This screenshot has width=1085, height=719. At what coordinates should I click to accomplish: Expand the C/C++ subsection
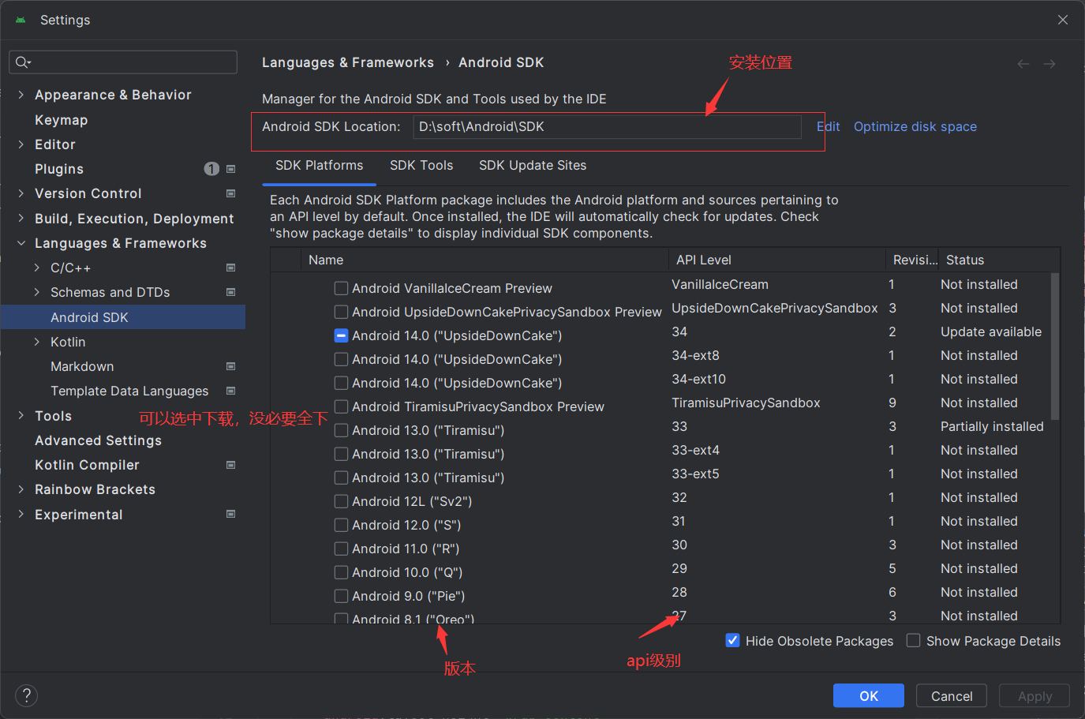point(37,268)
